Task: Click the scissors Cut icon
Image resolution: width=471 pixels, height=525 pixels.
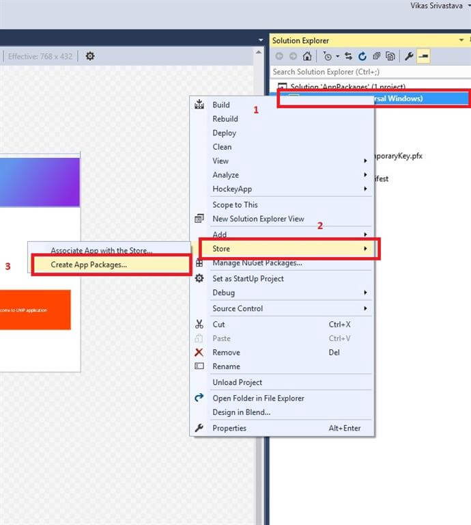Action: [199, 324]
